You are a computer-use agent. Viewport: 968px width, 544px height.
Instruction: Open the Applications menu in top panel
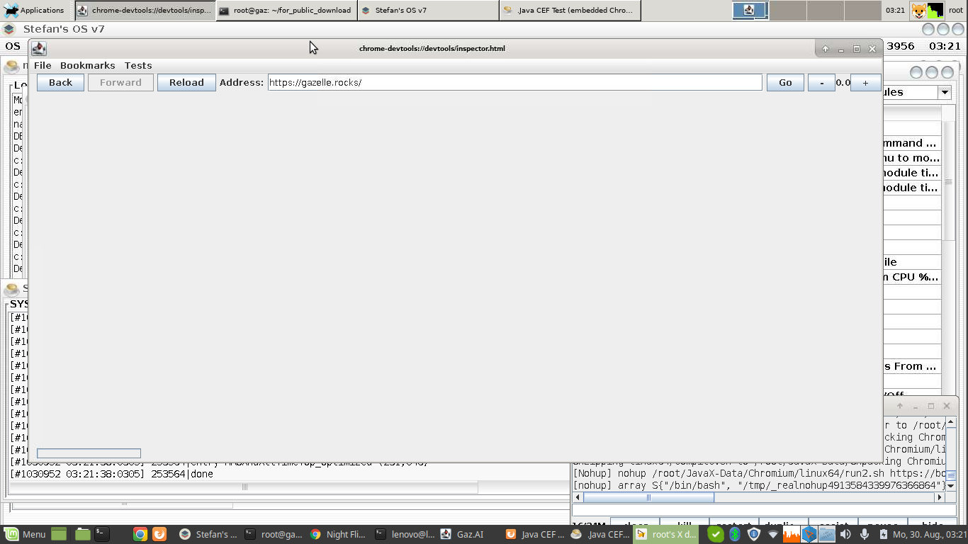click(34, 10)
